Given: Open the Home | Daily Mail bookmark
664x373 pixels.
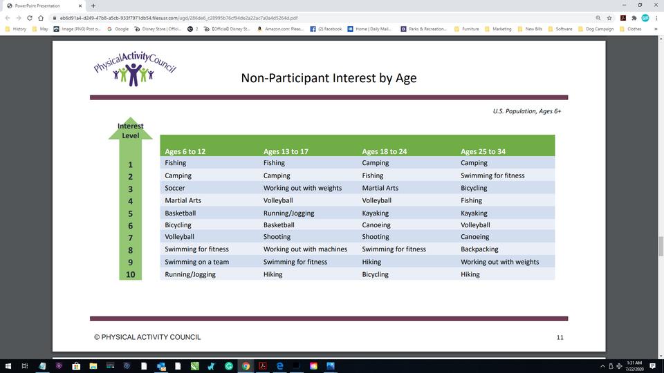Looking at the screenshot, I should point(369,29).
